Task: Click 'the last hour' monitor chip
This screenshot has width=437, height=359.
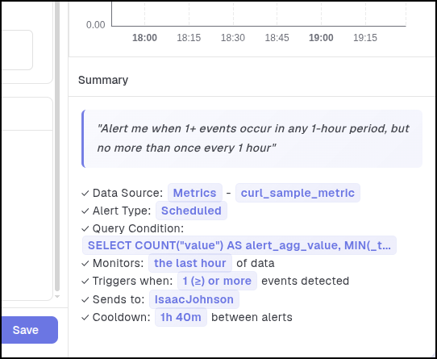Action: pyautogui.click(x=190, y=263)
